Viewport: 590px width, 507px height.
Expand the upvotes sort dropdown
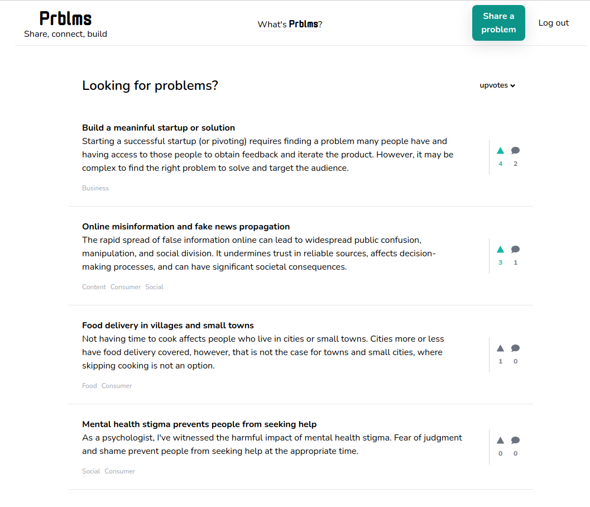[497, 85]
